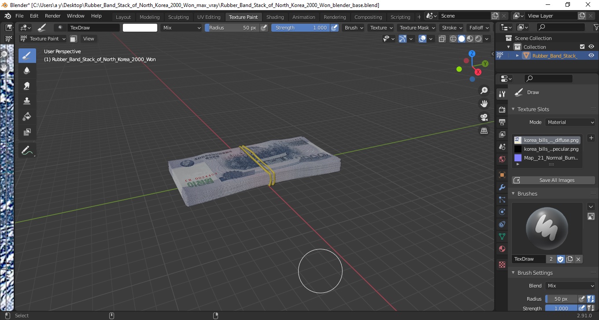Open the Particles properties tab

point(502,200)
